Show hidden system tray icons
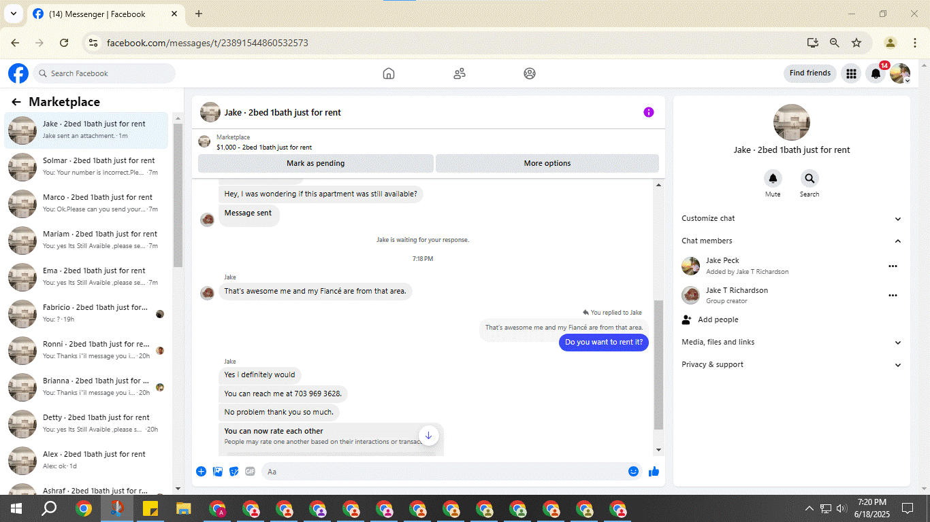This screenshot has height=522, width=930. [x=809, y=508]
